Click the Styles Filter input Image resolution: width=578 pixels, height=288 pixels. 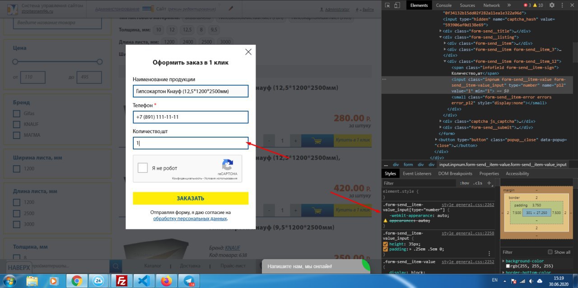click(x=418, y=183)
